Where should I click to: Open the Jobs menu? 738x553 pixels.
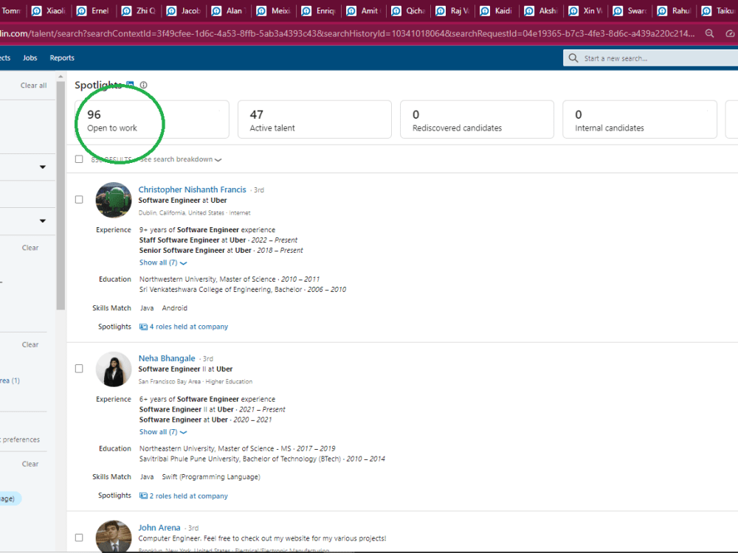[x=30, y=58]
